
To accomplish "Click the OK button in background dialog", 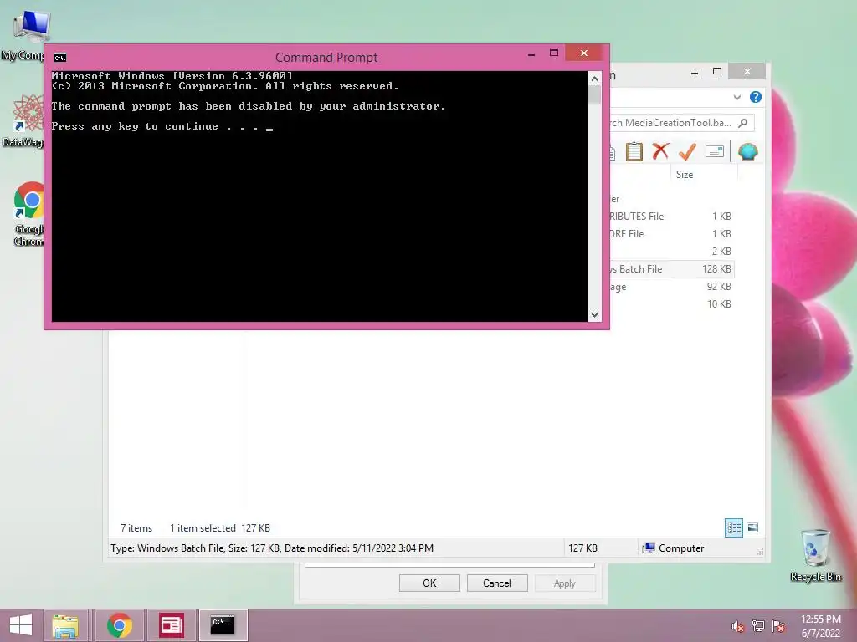I will (x=429, y=583).
